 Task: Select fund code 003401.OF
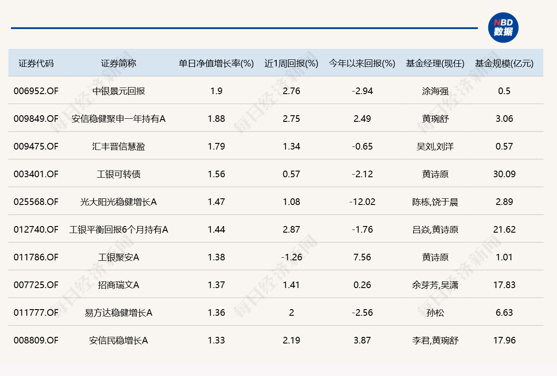pyautogui.click(x=36, y=174)
